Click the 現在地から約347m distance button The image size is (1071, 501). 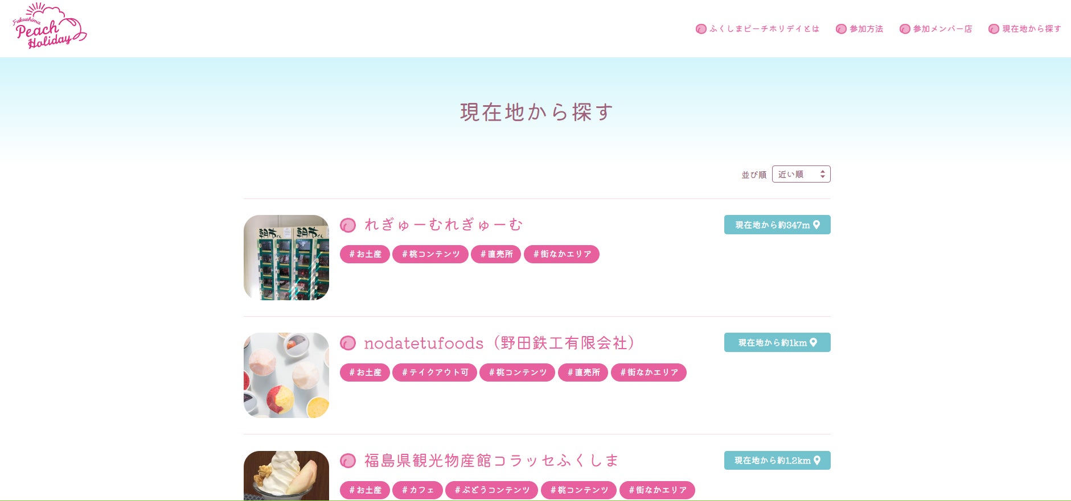click(777, 225)
